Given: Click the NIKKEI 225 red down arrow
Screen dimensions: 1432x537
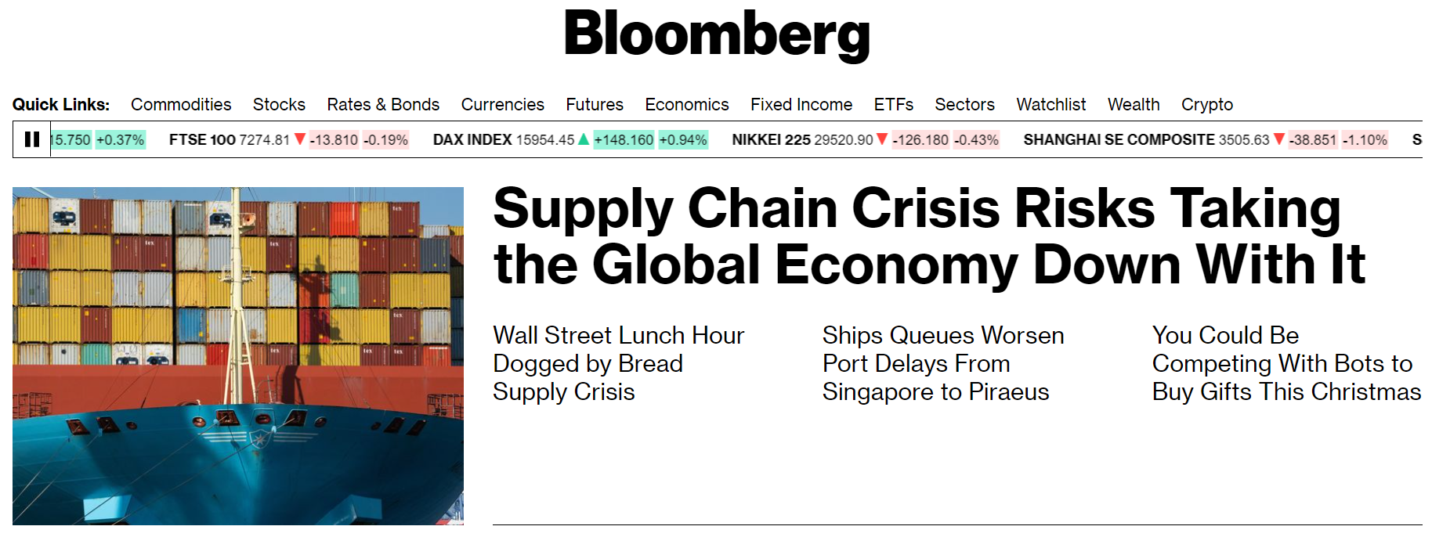Looking at the screenshot, I should 882,139.
